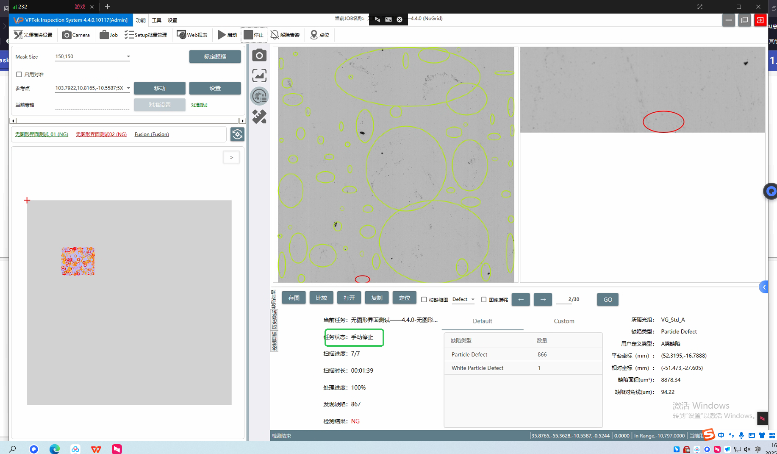Click the taskbar search icon
Image resolution: width=777 pixels, height=454 pixels.
point(12,449)
